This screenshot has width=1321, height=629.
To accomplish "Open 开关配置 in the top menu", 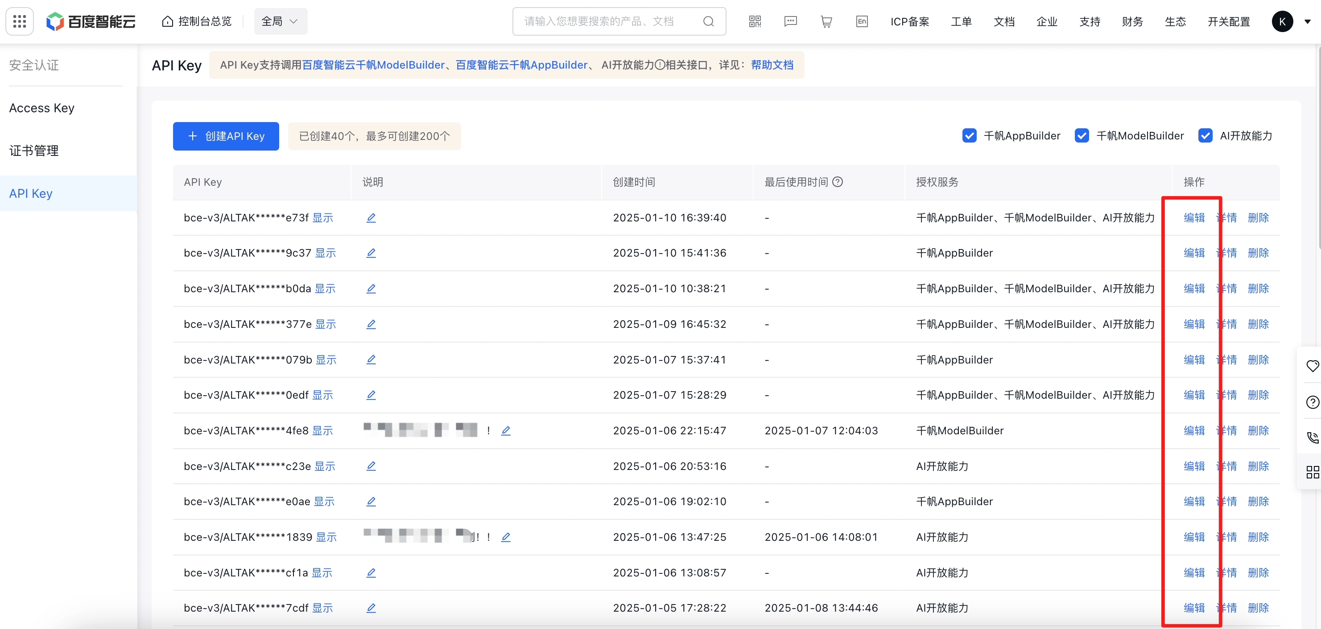I will (x=1229, y=21).
